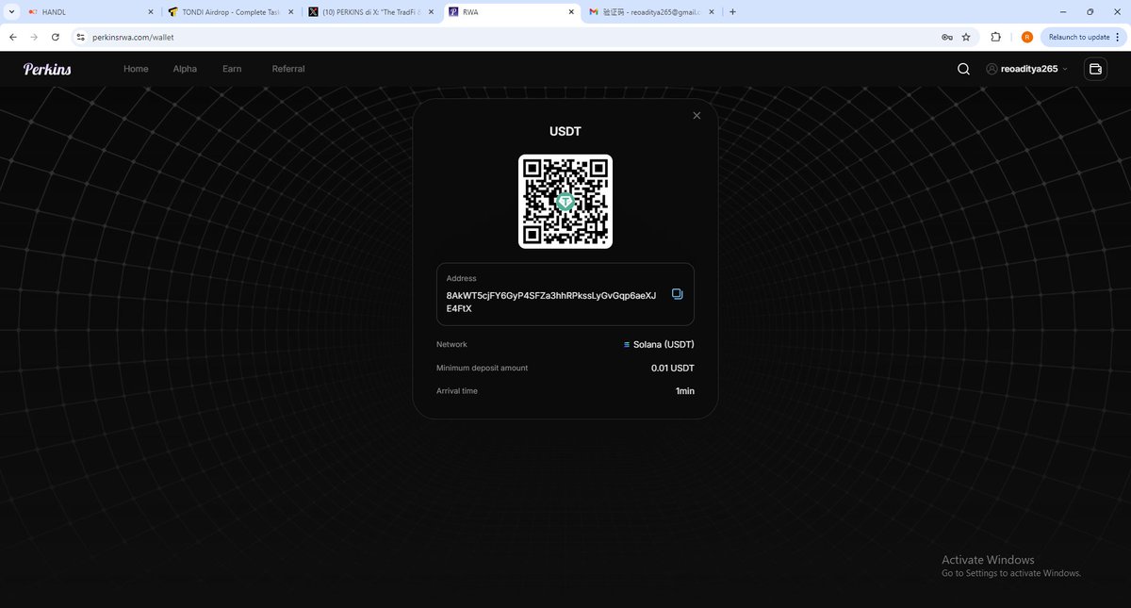Click the Solana (USDT) network value
1131x608 pixels.
click(660, 345)
